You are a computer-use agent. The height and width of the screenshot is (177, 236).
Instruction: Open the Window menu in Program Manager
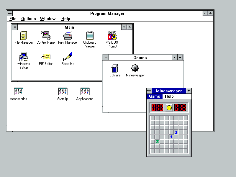pos(48,19)
